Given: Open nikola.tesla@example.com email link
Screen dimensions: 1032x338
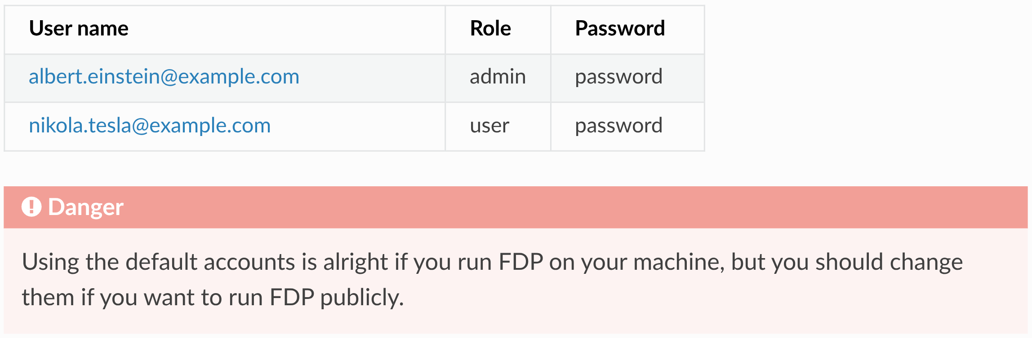Looking at the screenshot, I should click(150, 125).
